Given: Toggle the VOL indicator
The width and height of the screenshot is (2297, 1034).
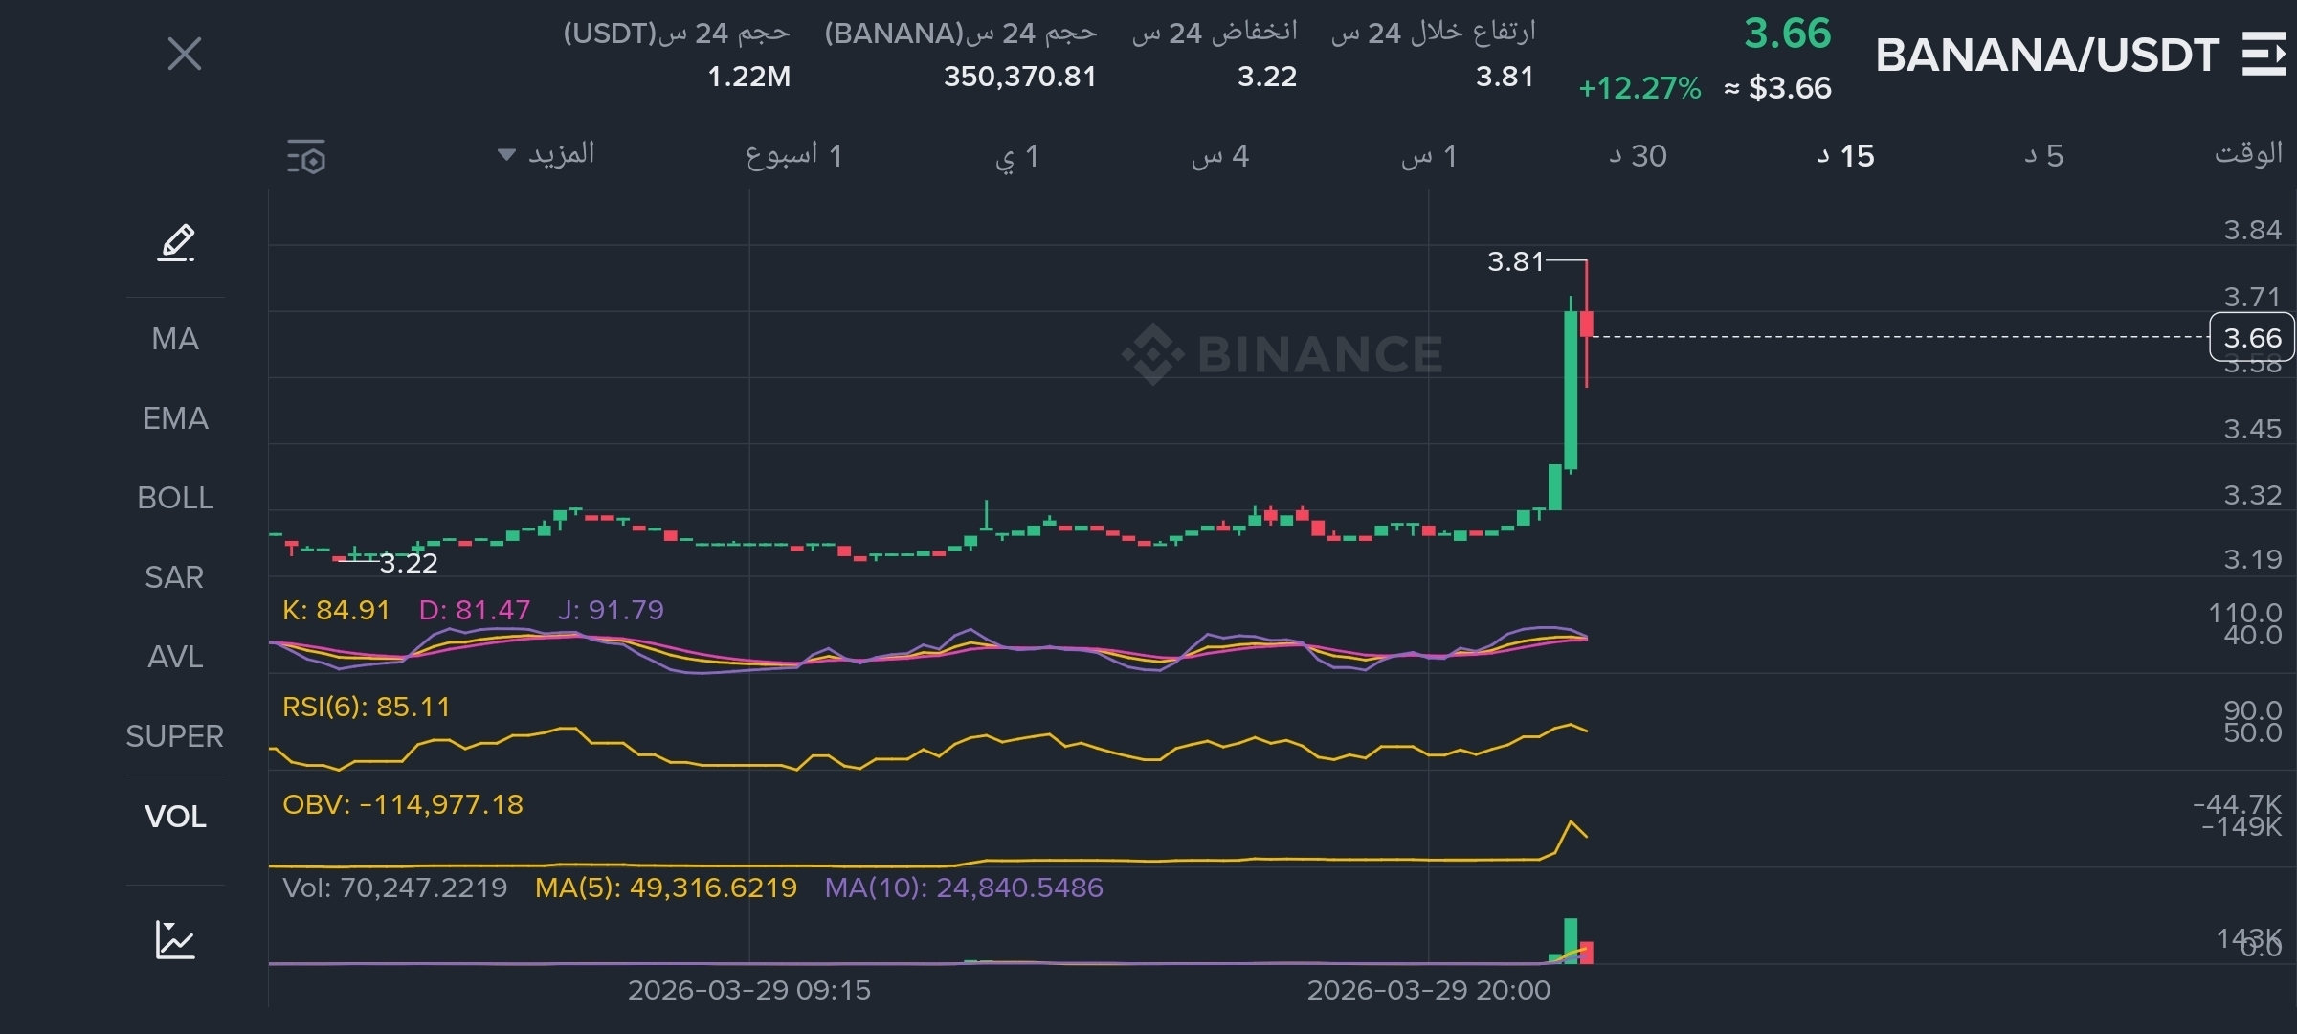Looking at the screenshot, I should pyautogui.click(x=175, y=817).
